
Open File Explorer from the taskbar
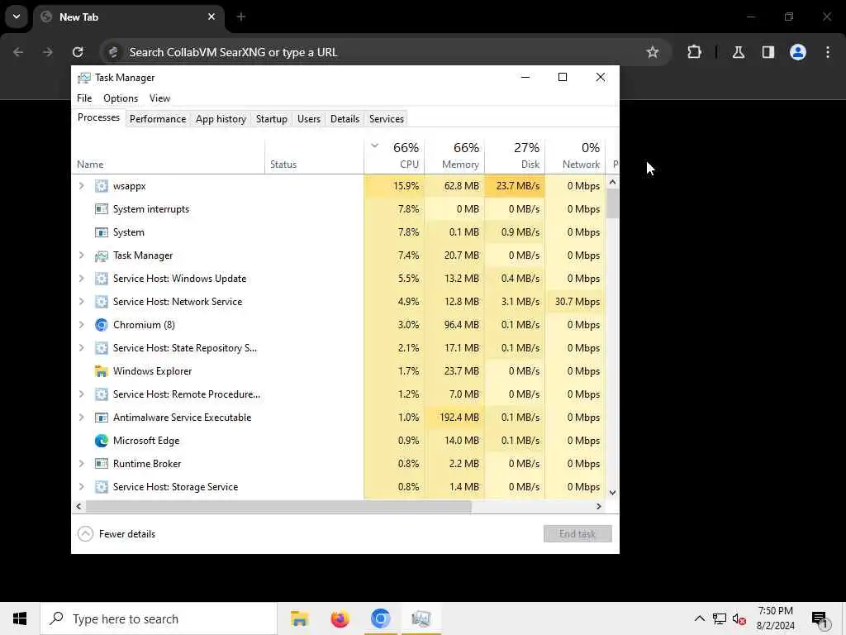[x=299, y=618]
